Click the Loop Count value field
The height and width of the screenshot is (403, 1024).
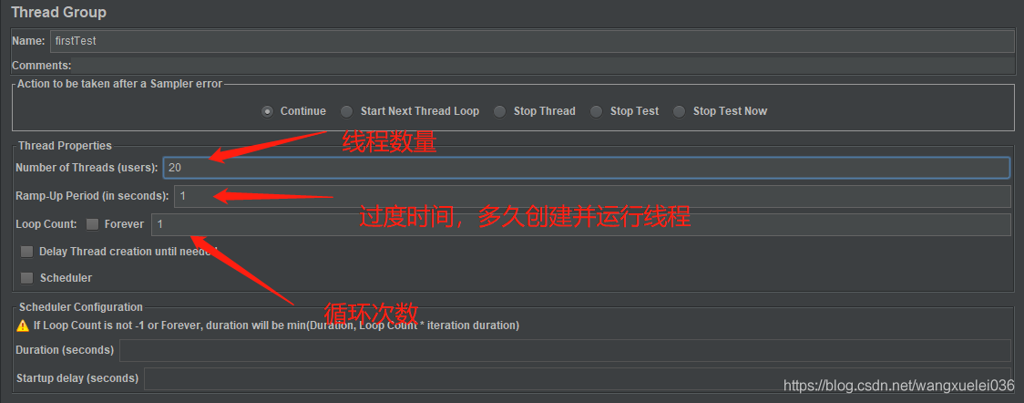pos(580,224)
